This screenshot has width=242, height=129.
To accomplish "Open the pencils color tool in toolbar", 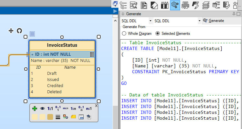I will [x=165, y=5].
